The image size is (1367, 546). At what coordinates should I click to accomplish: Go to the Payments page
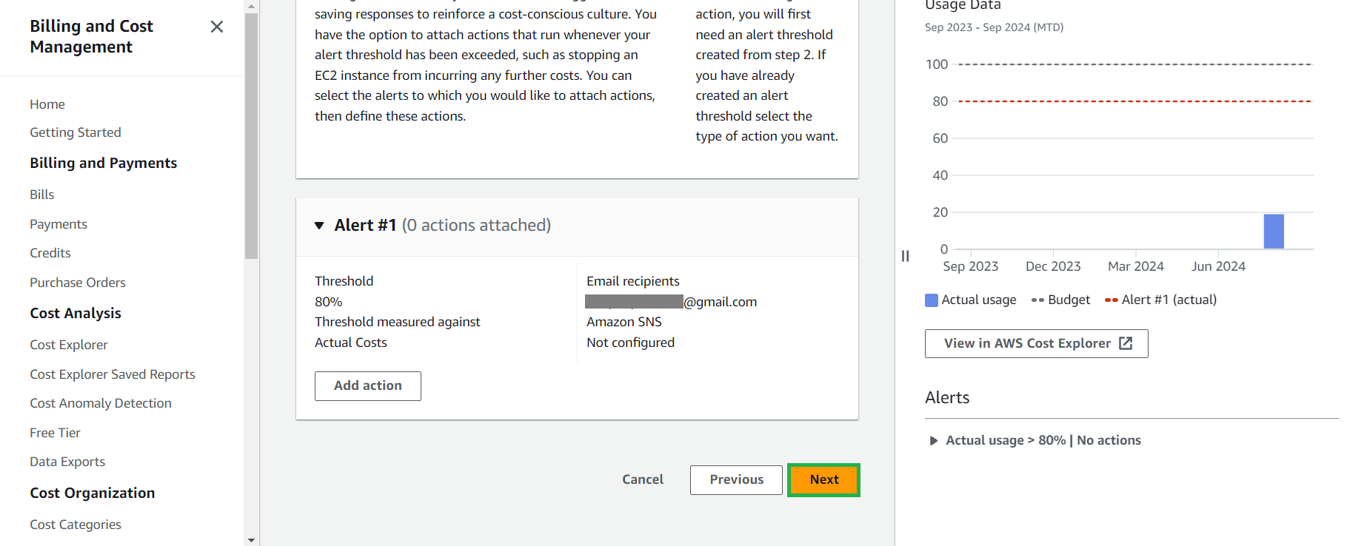pos(59,224)
